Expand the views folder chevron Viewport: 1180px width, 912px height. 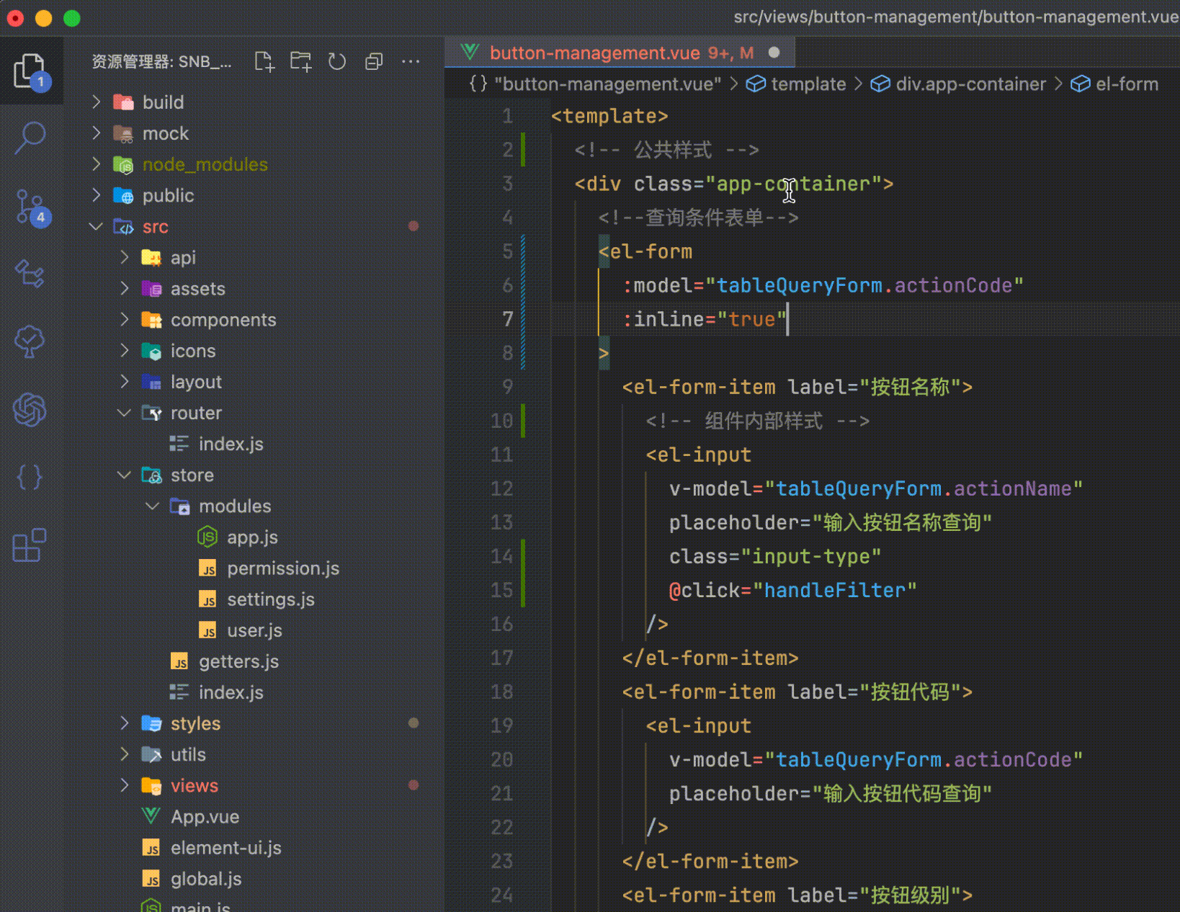(125, 785)
